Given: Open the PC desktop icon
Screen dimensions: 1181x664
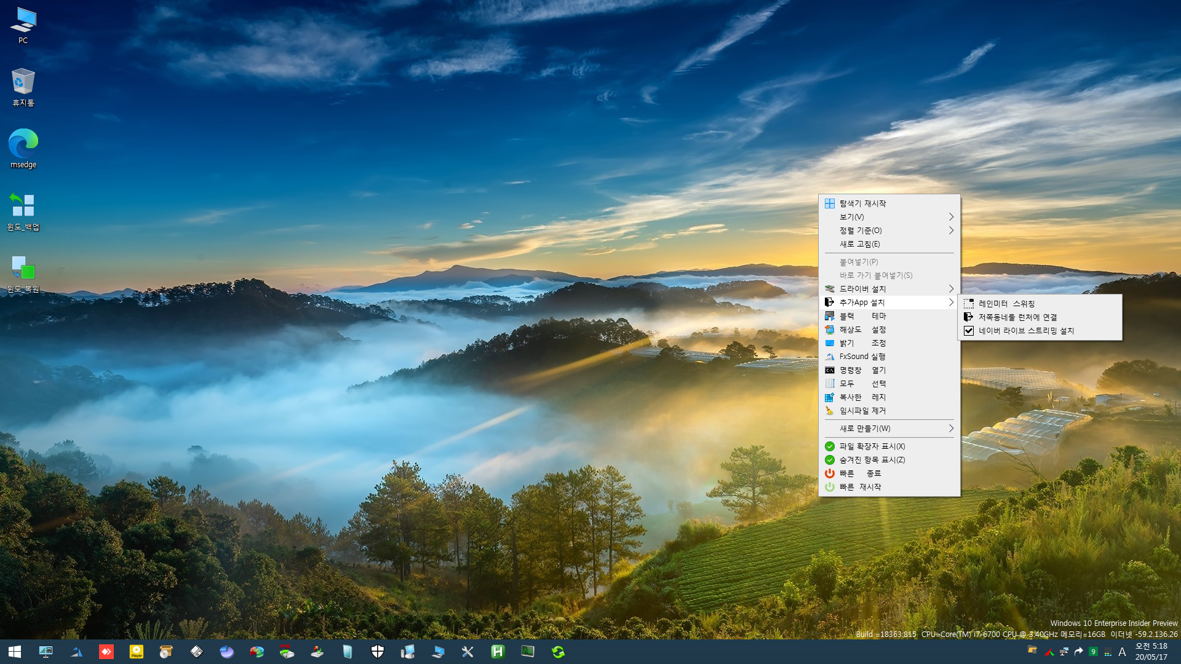Looking at the screenshot, I should tap(23, 26).
